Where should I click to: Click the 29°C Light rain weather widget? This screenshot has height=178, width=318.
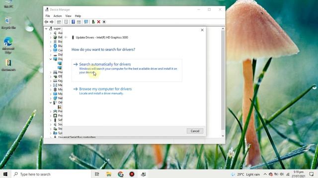coord(245,174)
